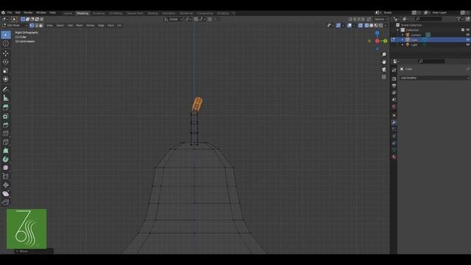Screen dimensions: 471x265
Task: Open shading options dropdown arrow
Action: tap(386, 26)
